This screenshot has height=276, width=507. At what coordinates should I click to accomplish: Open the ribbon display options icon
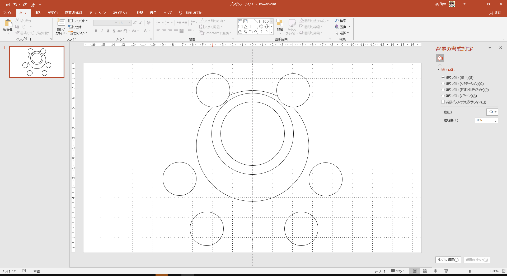[x=464, y=4]
